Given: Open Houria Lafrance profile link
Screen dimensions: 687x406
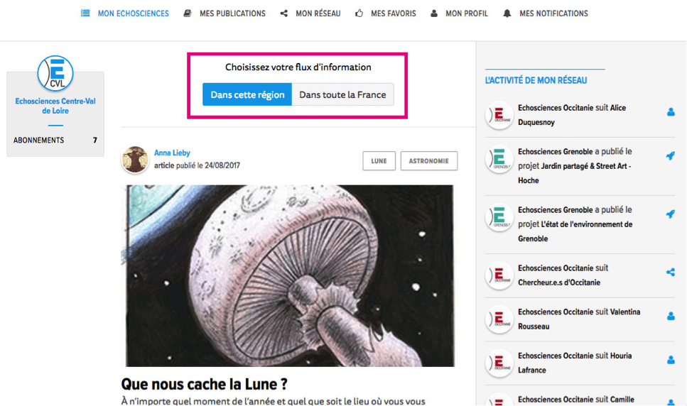Looking at the screenshot, I should click(x=575, y=363).
